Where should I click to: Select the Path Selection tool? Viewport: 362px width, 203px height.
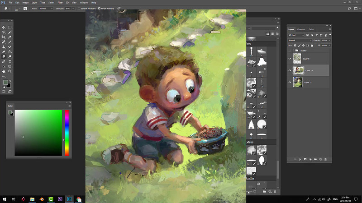click(4, 66)
